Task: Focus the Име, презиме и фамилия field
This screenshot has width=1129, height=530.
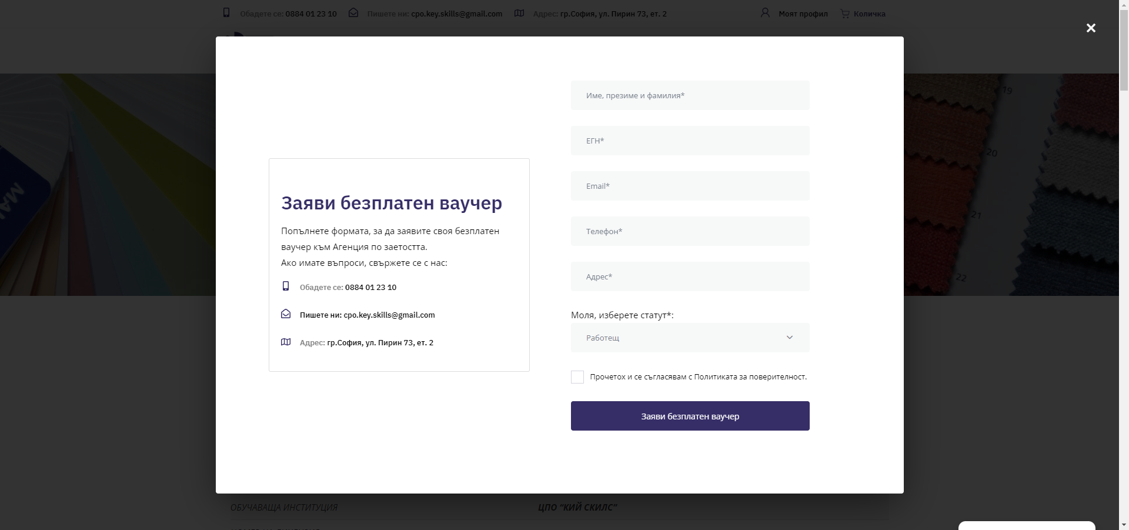Action: (690, 95)
